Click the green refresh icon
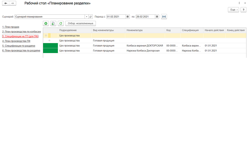 tap(61, 24)
